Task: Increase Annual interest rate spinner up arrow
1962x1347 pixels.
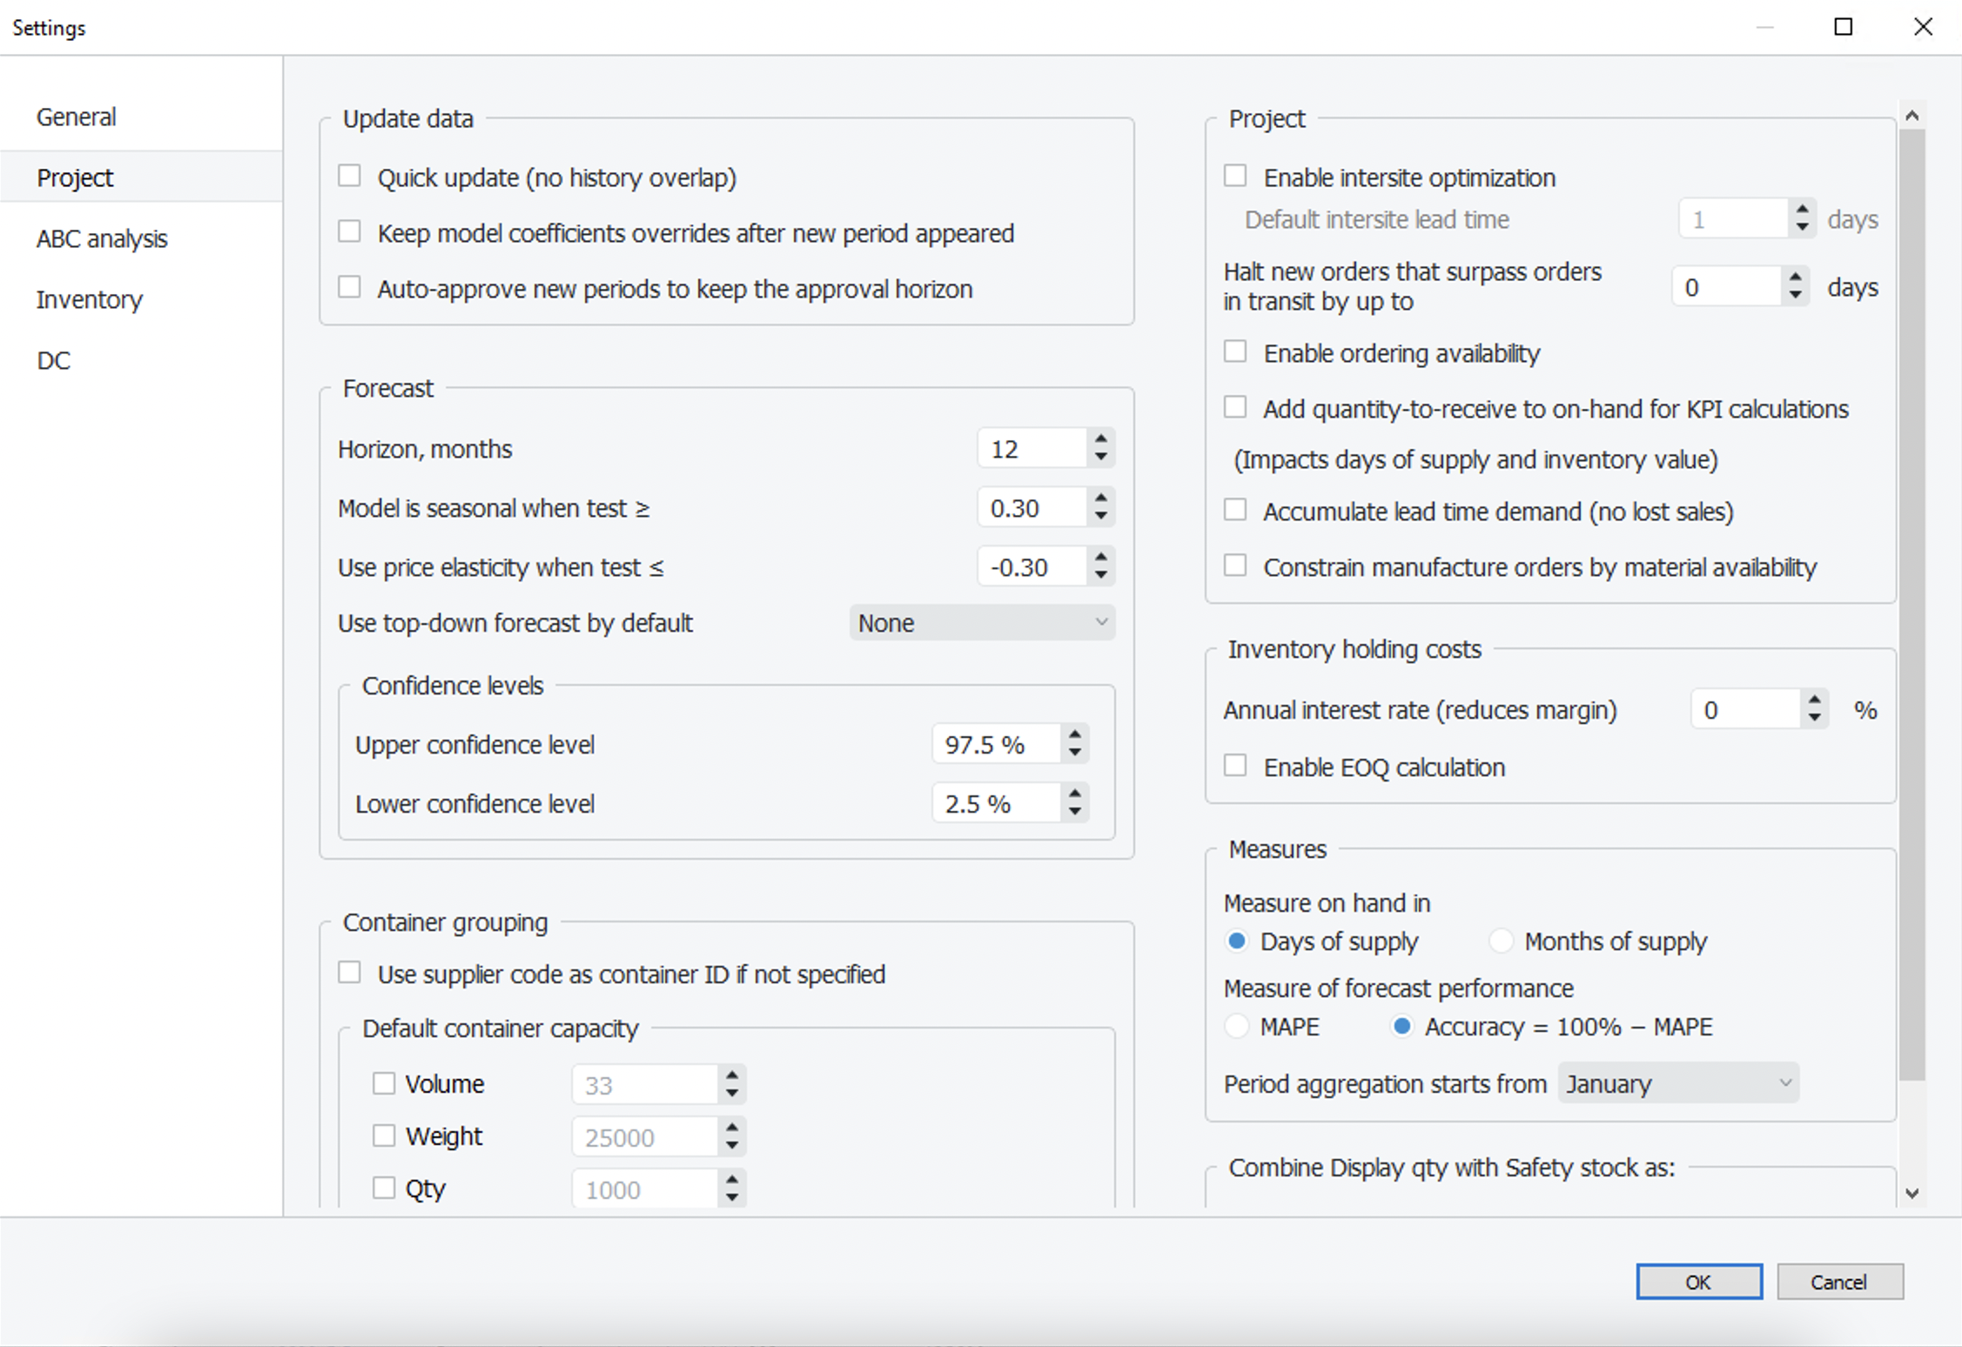Action: point(1814,700)
